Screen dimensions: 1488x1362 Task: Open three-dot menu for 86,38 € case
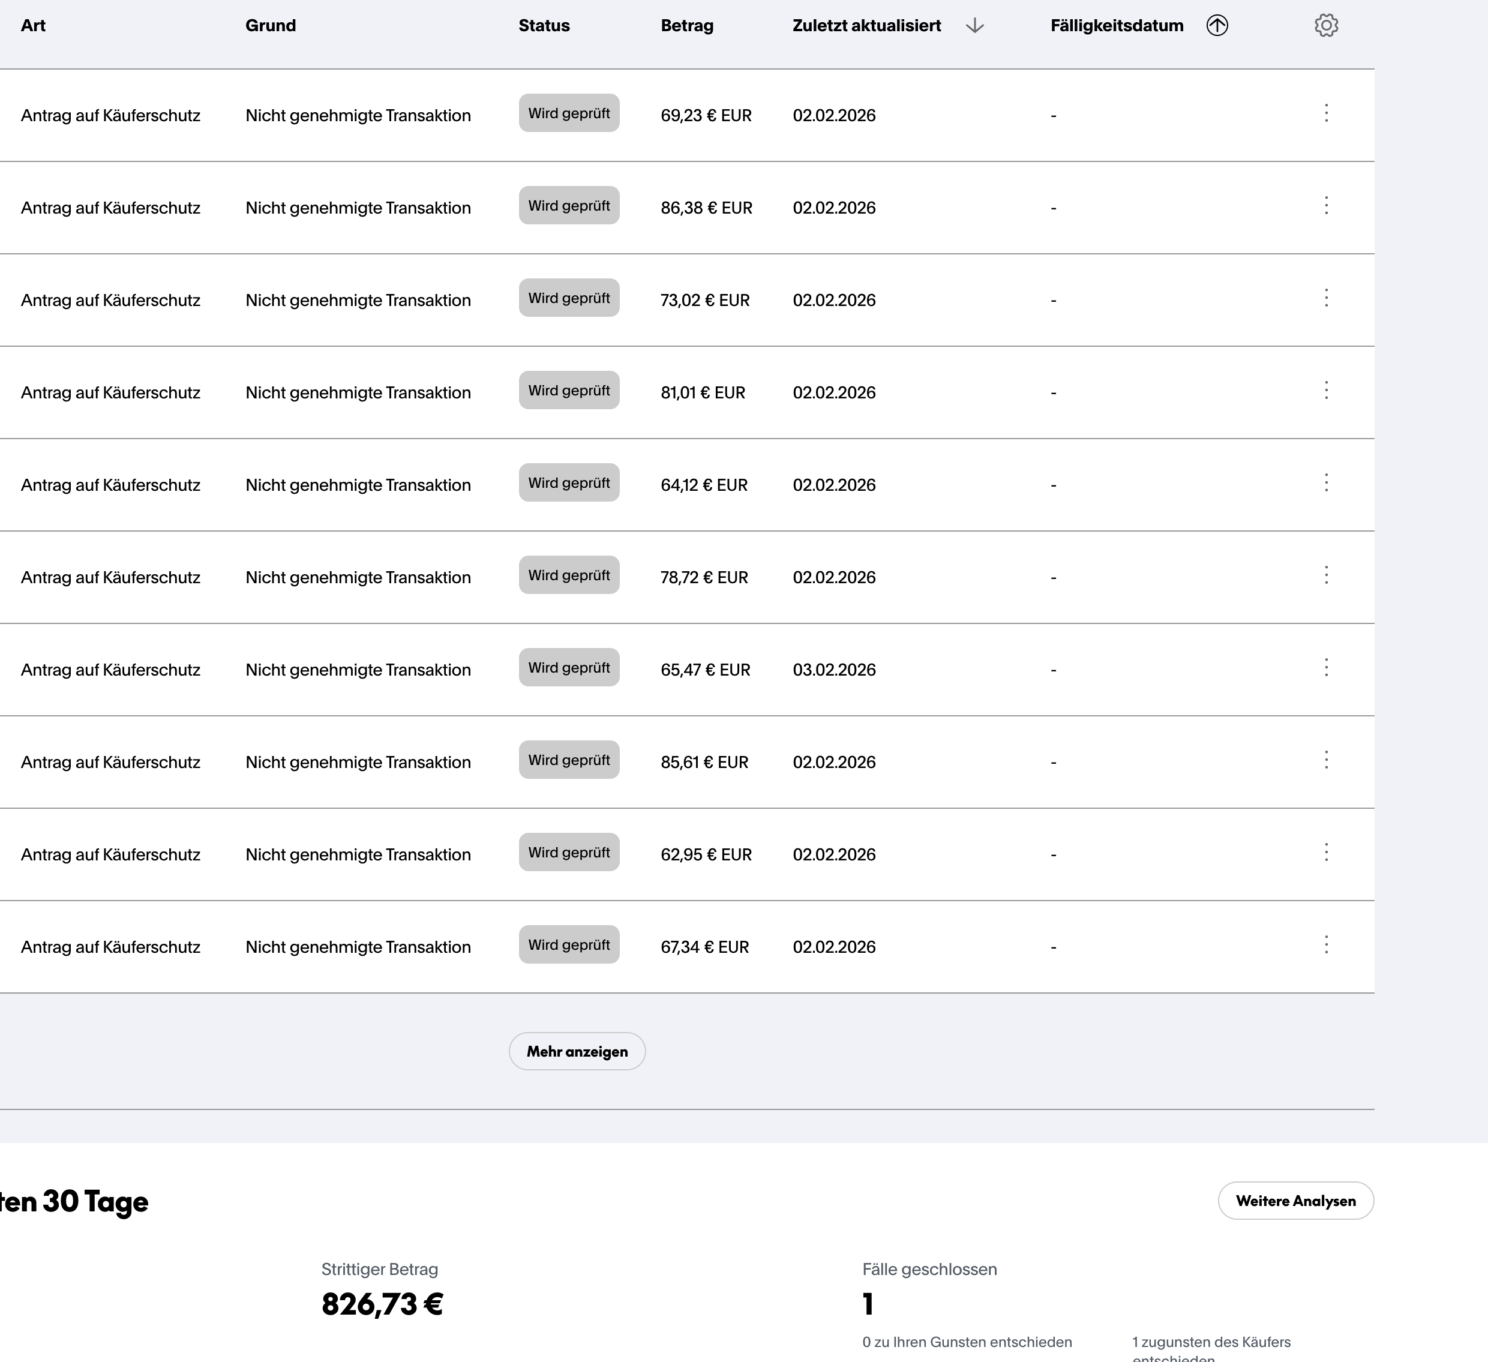pos(1325,205)
